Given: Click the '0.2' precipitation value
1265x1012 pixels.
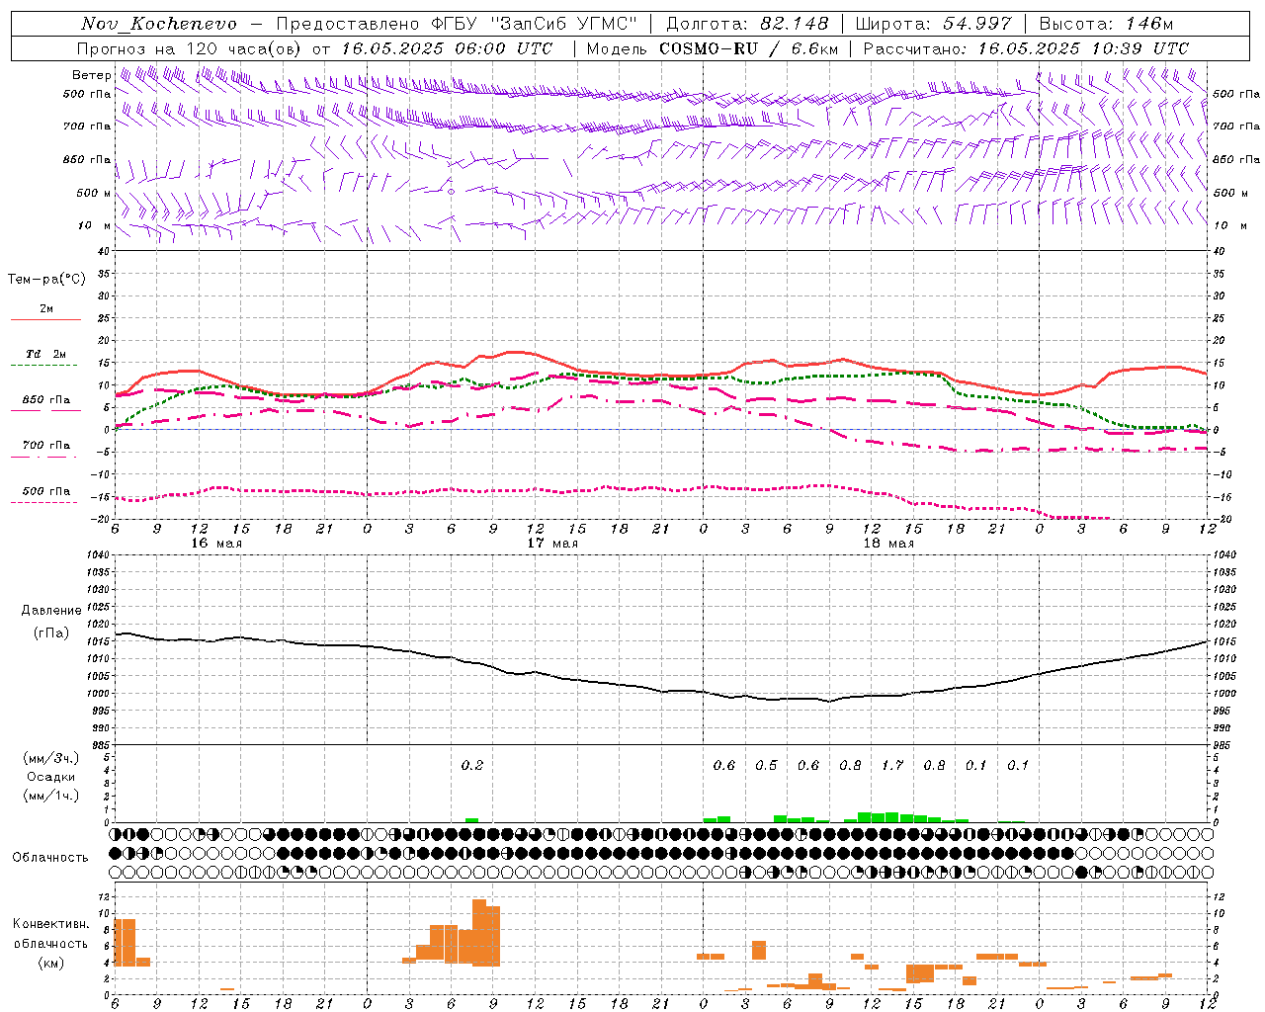Looking at the screenshot, I should [472, 765].
